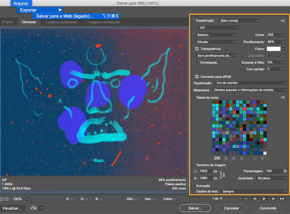Open the browser preview dropdown arrow

pyautogui.click(x=41, y=208)
